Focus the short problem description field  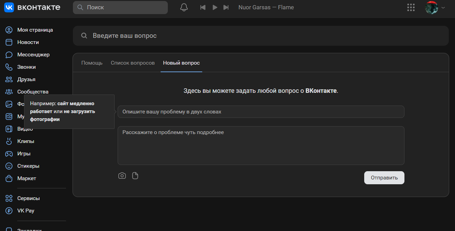[x=261, y=112]
